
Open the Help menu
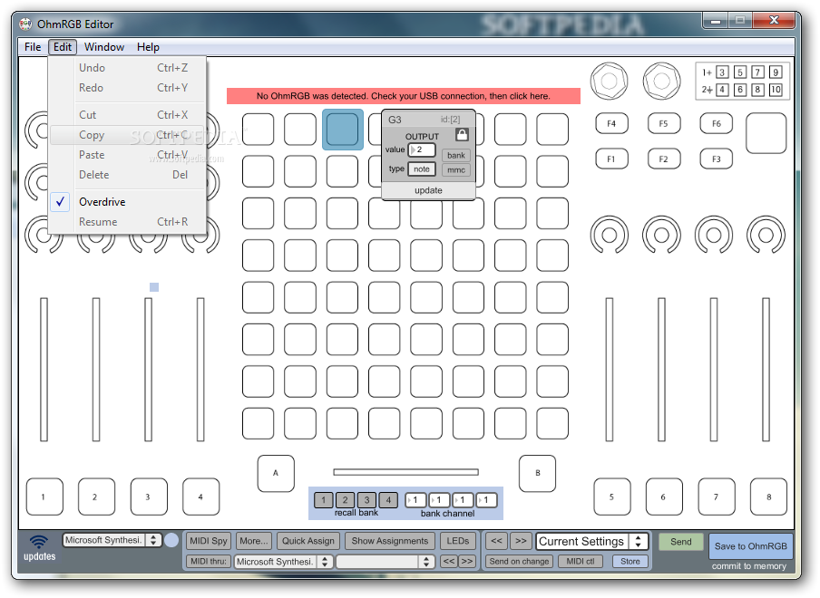coord(148,47)
